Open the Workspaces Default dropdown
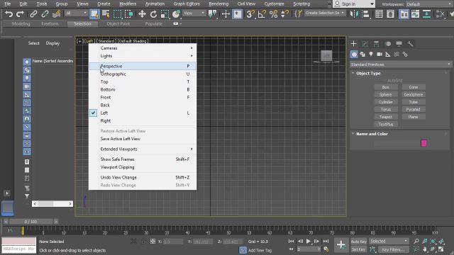 coord(428,4)
